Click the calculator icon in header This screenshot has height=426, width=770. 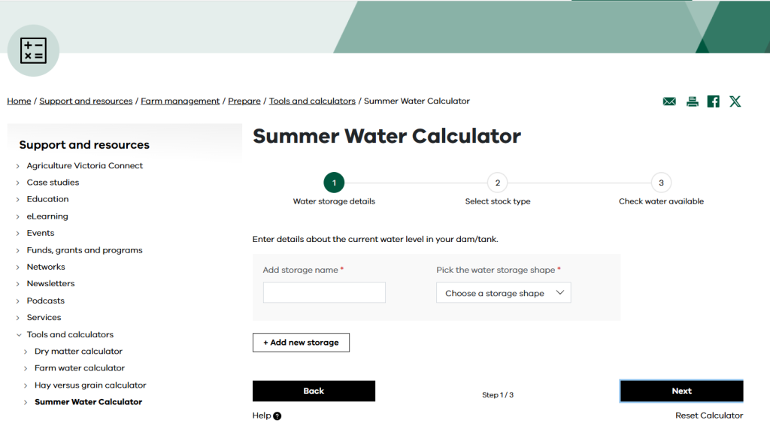point(33,50)
